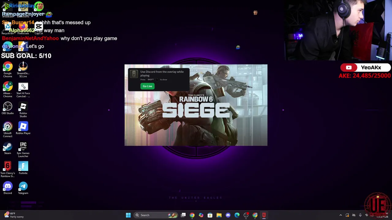Open the Ubisoft Connect desktop shortcut
Image resolution: width=392 pixels, height=220 pixels.
pyautogui.click(x=8, y=130)
